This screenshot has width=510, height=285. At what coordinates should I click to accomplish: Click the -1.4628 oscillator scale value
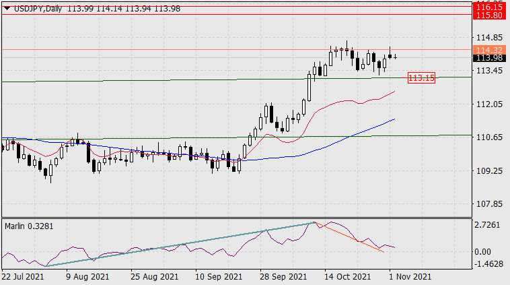point(488,264)
